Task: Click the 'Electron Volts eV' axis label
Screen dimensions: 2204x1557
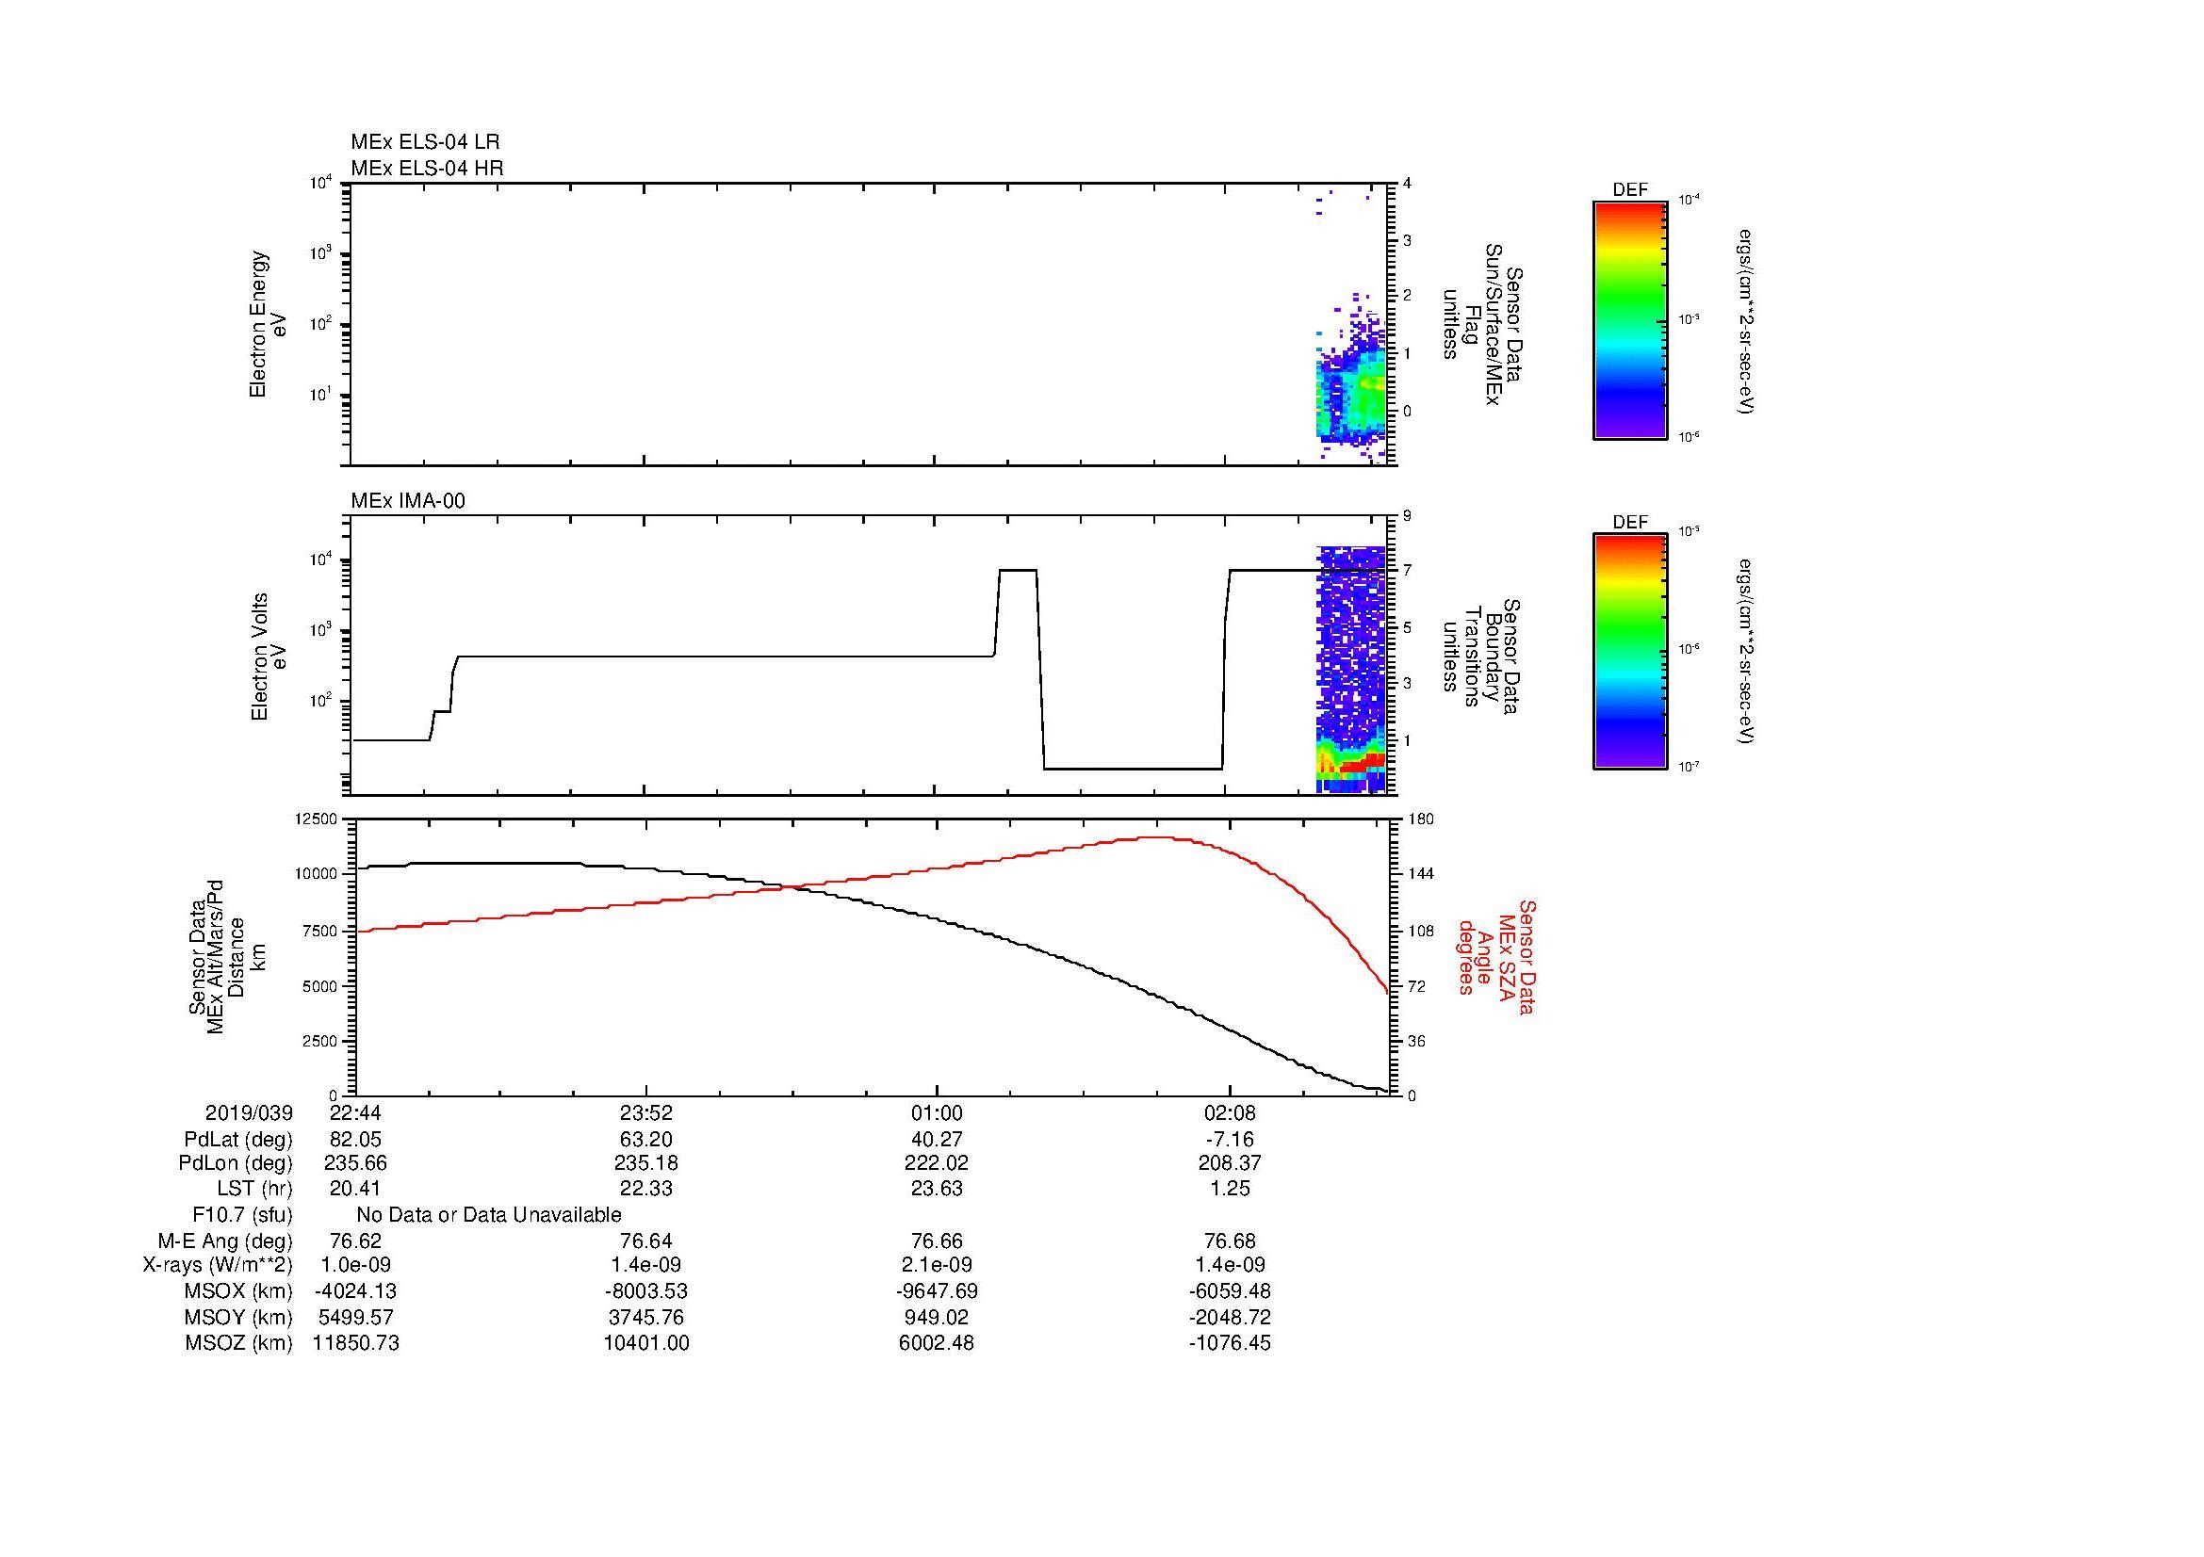Action: pyautogui.click(x=269, y=657)
